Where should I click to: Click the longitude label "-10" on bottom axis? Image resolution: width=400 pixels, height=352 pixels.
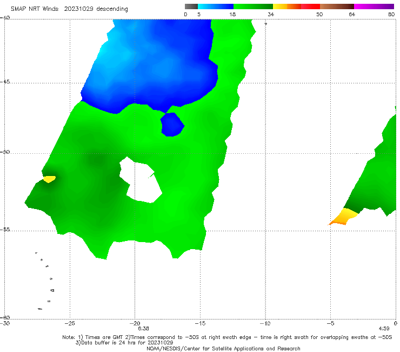265,323
